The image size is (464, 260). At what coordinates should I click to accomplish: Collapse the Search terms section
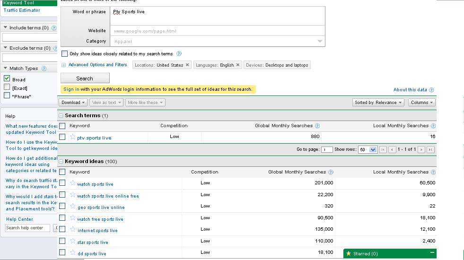61,116
